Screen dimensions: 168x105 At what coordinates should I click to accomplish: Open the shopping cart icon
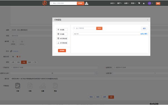[x=139, y=3]
